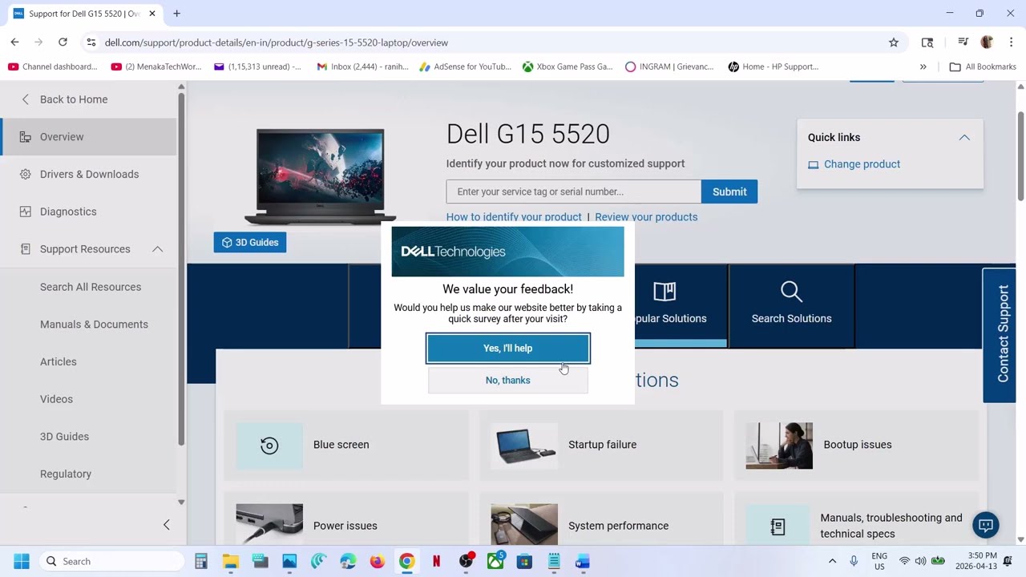Open Inbox Gmail bookmark

point(362,67)
